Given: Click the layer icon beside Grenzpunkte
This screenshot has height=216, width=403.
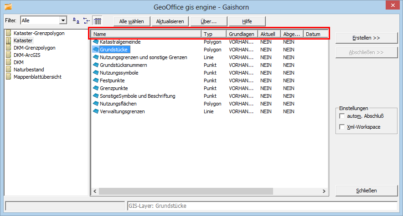Looking at the screenshot, I should (96, 88).
